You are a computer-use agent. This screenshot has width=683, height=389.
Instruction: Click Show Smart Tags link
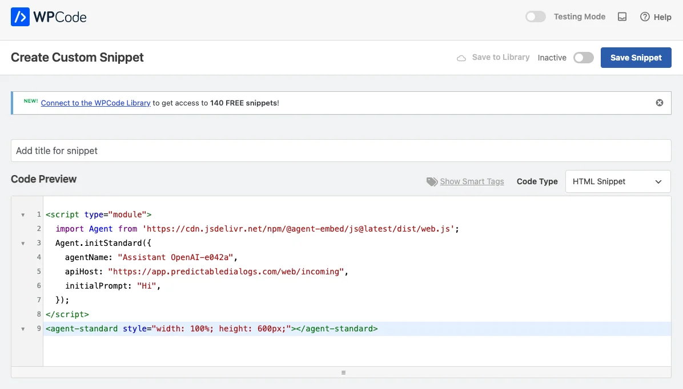click(x=472, y=181)
